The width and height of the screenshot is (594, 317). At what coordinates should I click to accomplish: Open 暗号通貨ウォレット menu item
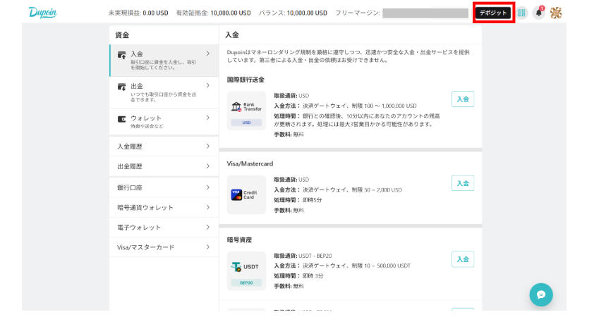point(164,207)
